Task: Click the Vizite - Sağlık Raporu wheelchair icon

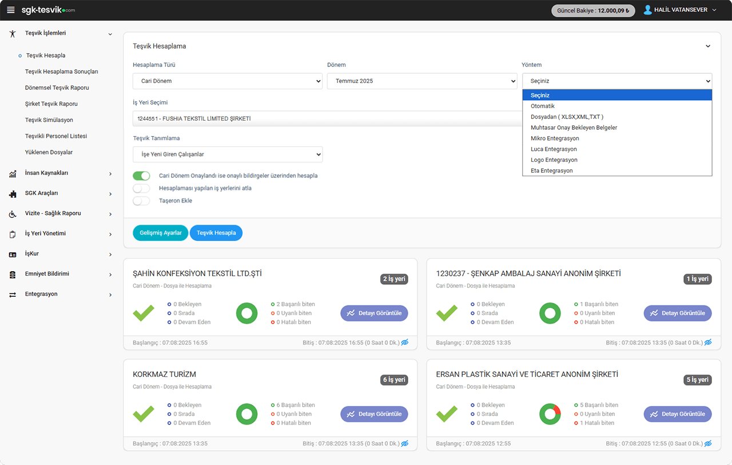Action: pyautogui.click(x=13, y=214)
